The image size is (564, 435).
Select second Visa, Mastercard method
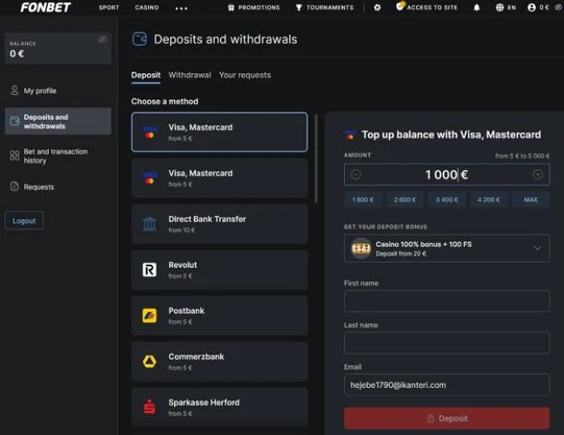[219, 178]
